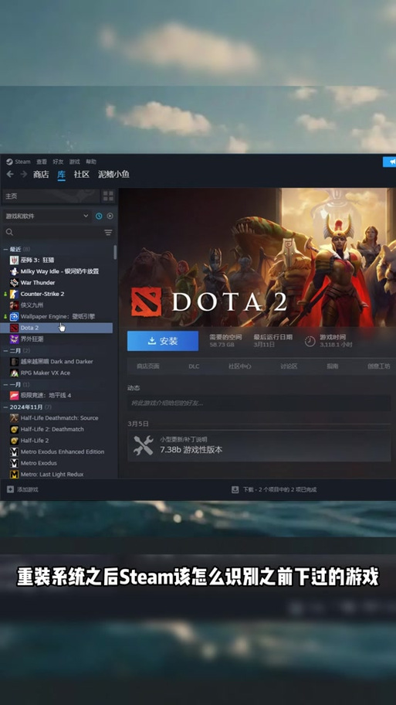Click the announcements megaphone icon

click(x=391, y=162)
